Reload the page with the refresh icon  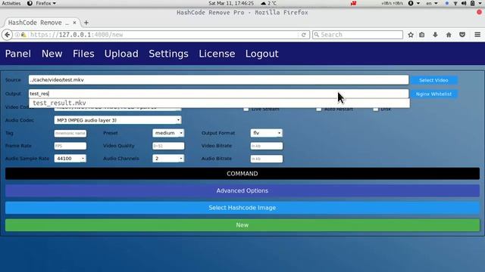click(x=304, y=35)
